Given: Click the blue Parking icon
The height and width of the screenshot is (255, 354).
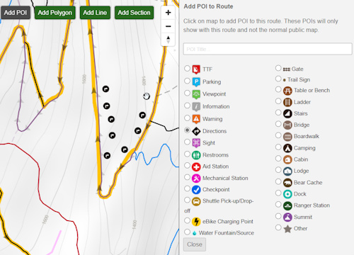Looking at the screenshot, I should click(x=196, y=82).
